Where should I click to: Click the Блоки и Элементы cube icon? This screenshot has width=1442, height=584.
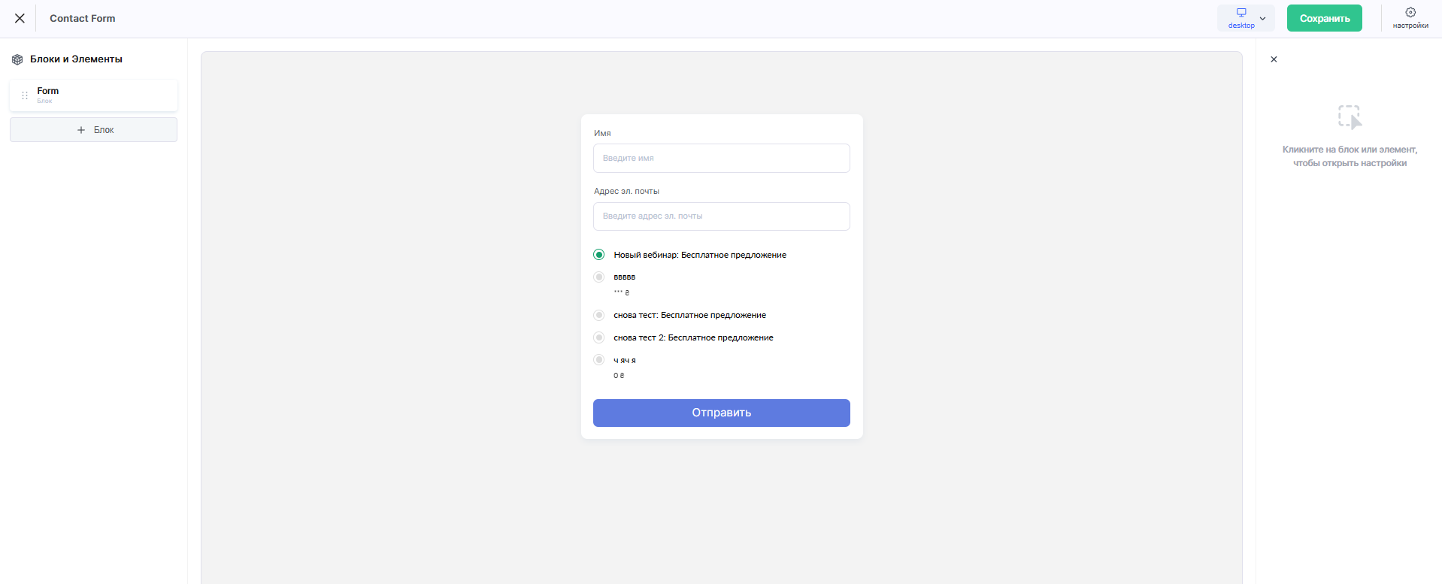[17, 59]
